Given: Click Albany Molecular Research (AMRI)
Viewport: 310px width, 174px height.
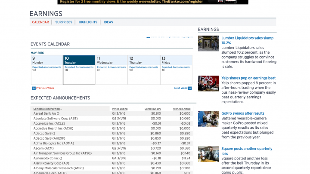Looking at the screenshot, I should [x=59, y=168].
